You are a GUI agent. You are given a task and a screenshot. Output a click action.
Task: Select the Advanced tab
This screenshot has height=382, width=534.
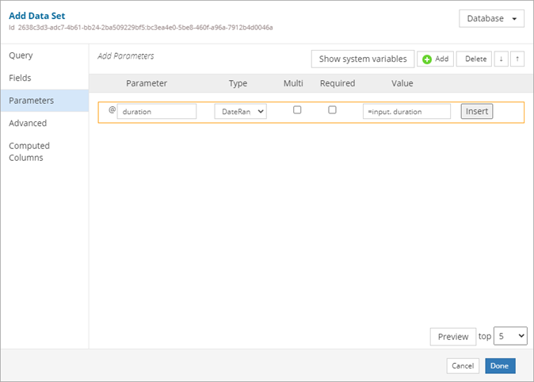(28, 123)
